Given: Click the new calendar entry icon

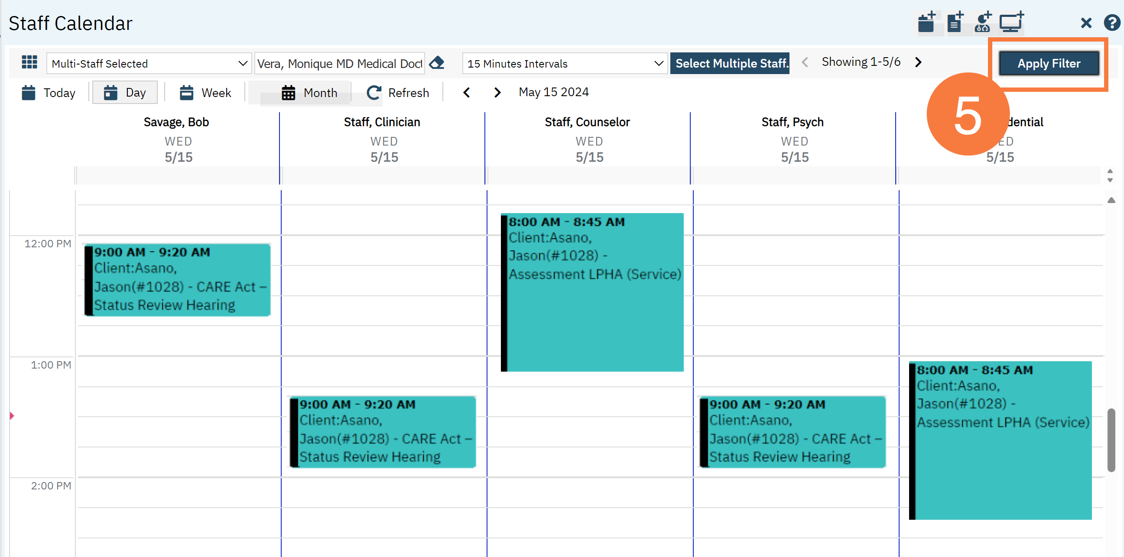Looking at the screenshot, I should 927,22.
